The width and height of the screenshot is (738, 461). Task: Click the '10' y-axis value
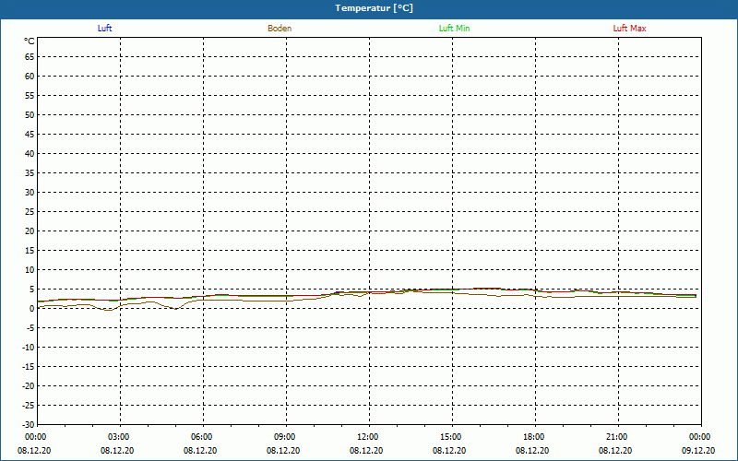pyautogui.click(x=30, y=270)
